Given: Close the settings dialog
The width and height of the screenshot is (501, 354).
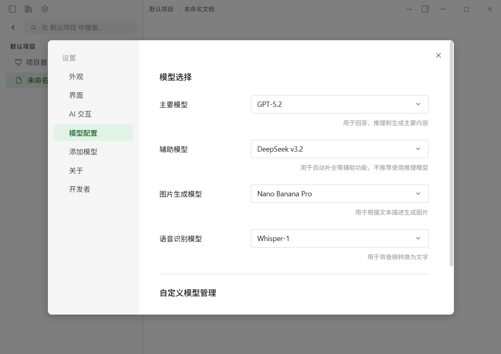Looking at the screenshot, I should [438, 55].
